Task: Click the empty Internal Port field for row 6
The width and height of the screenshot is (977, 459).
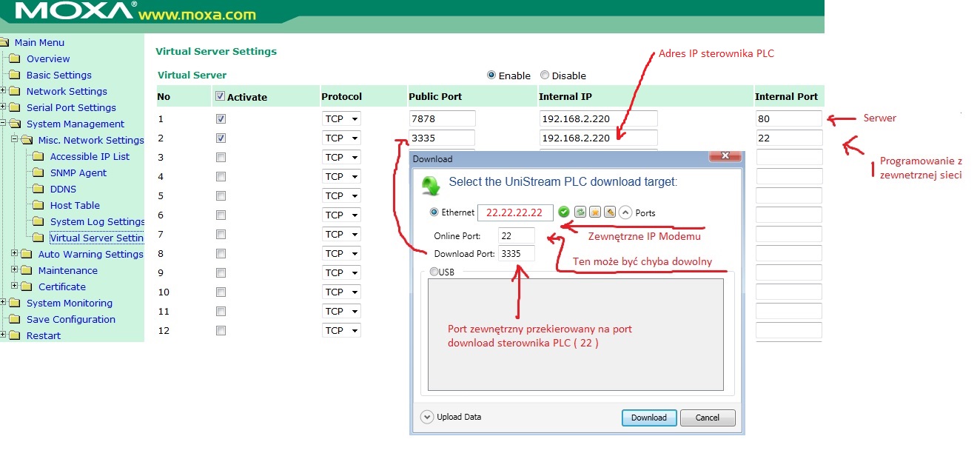Action: (x=789, y=215)
